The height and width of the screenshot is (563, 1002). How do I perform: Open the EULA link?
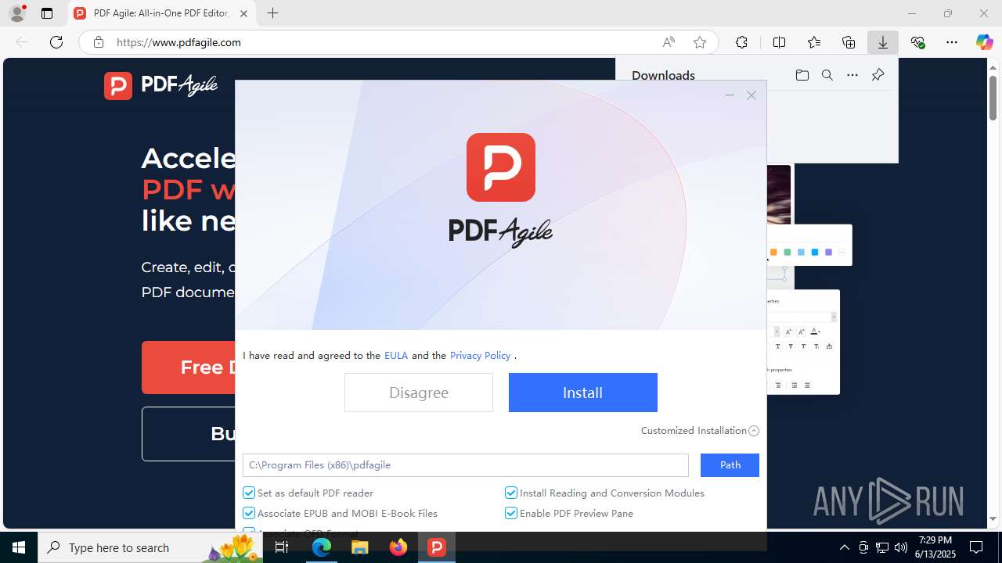396,355
